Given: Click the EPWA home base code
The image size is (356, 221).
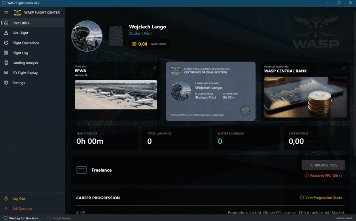Looking at the screenshot, I should [x=80, y=71].
